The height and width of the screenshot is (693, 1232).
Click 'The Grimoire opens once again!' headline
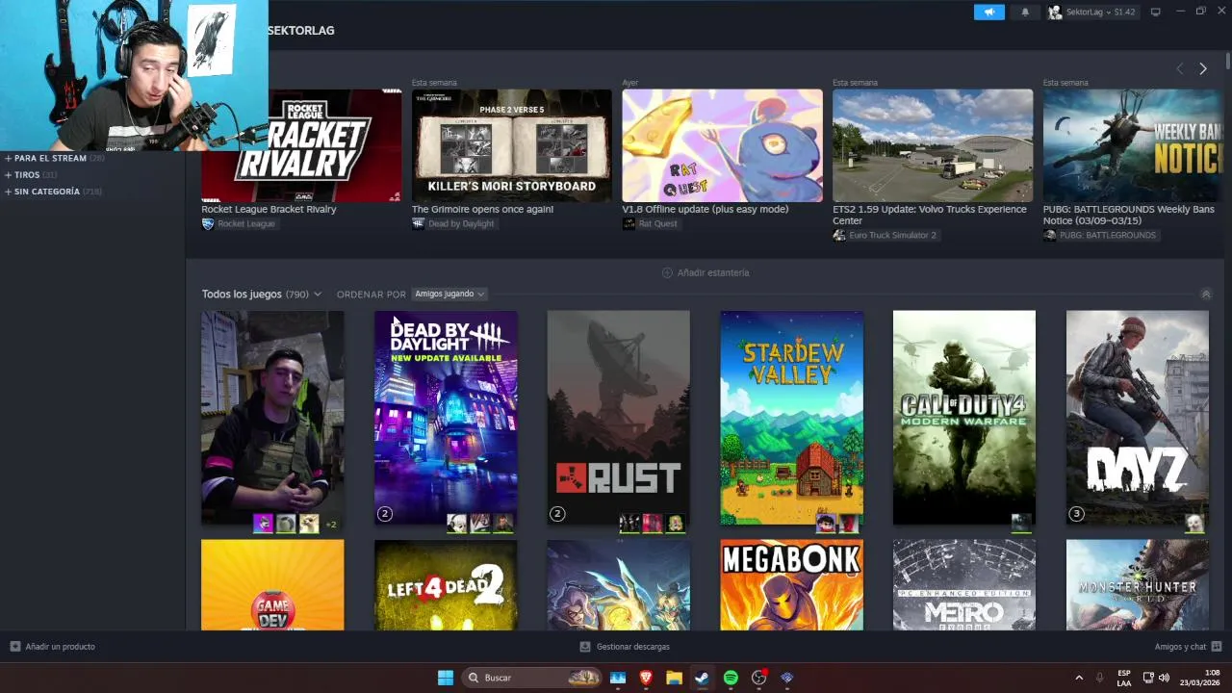(x=482, y=209)
